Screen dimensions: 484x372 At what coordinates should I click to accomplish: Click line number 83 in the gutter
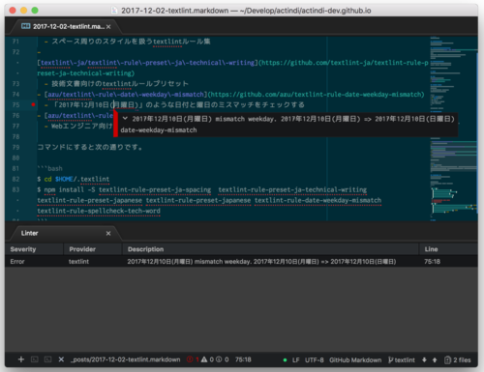point(15,189)
